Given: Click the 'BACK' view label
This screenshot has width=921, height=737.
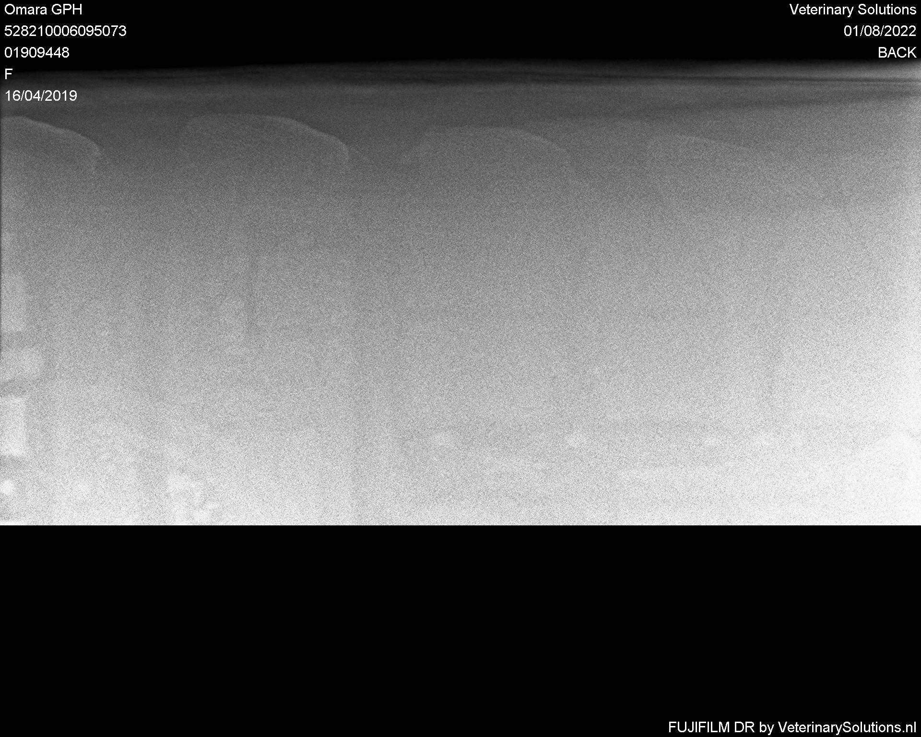Looking at the screenshot, I should click(x=897, y=53).
